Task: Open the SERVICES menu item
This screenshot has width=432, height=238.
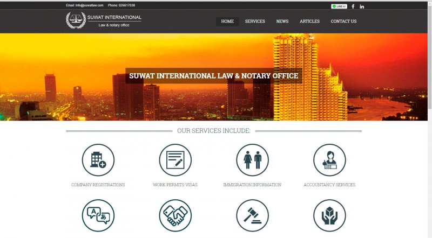Action: tap(255, 22)
